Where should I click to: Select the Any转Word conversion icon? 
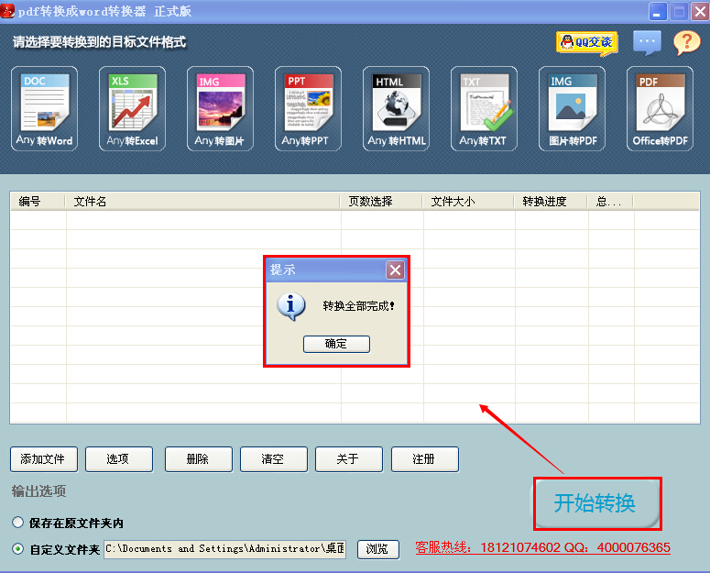point(44,109)
